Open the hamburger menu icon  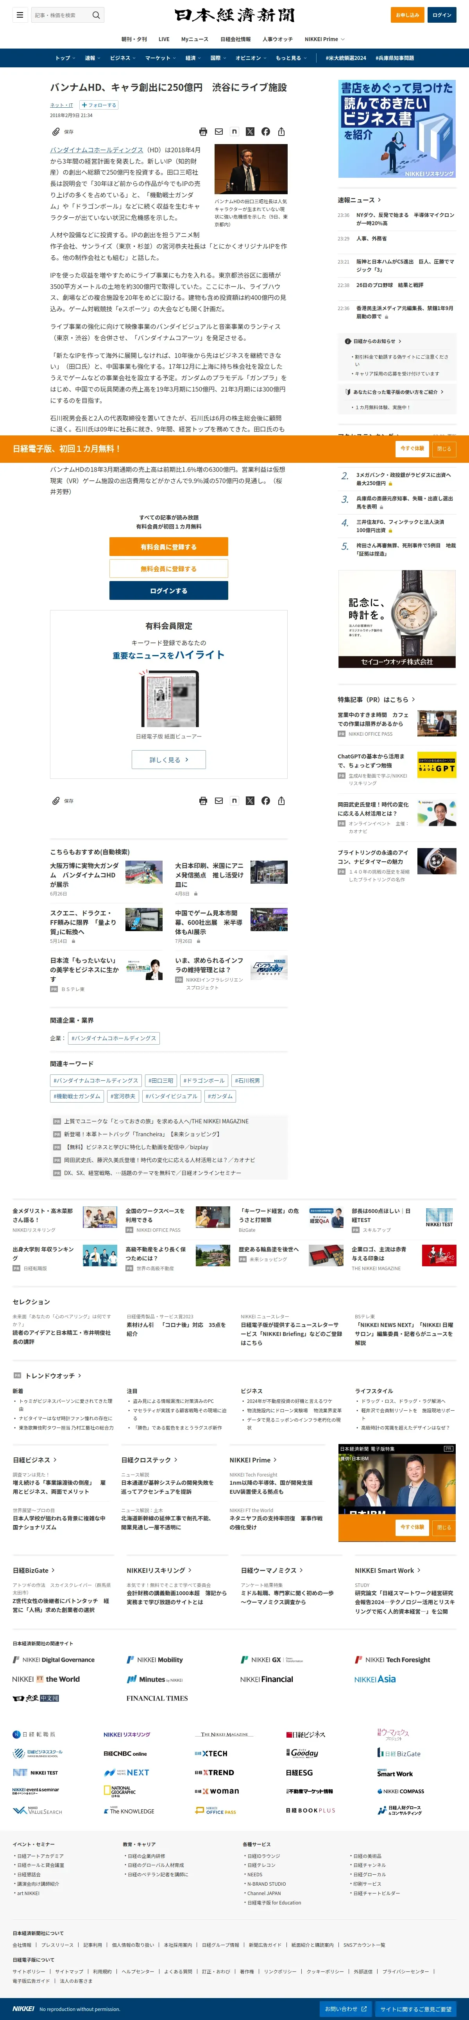point(20,15)
